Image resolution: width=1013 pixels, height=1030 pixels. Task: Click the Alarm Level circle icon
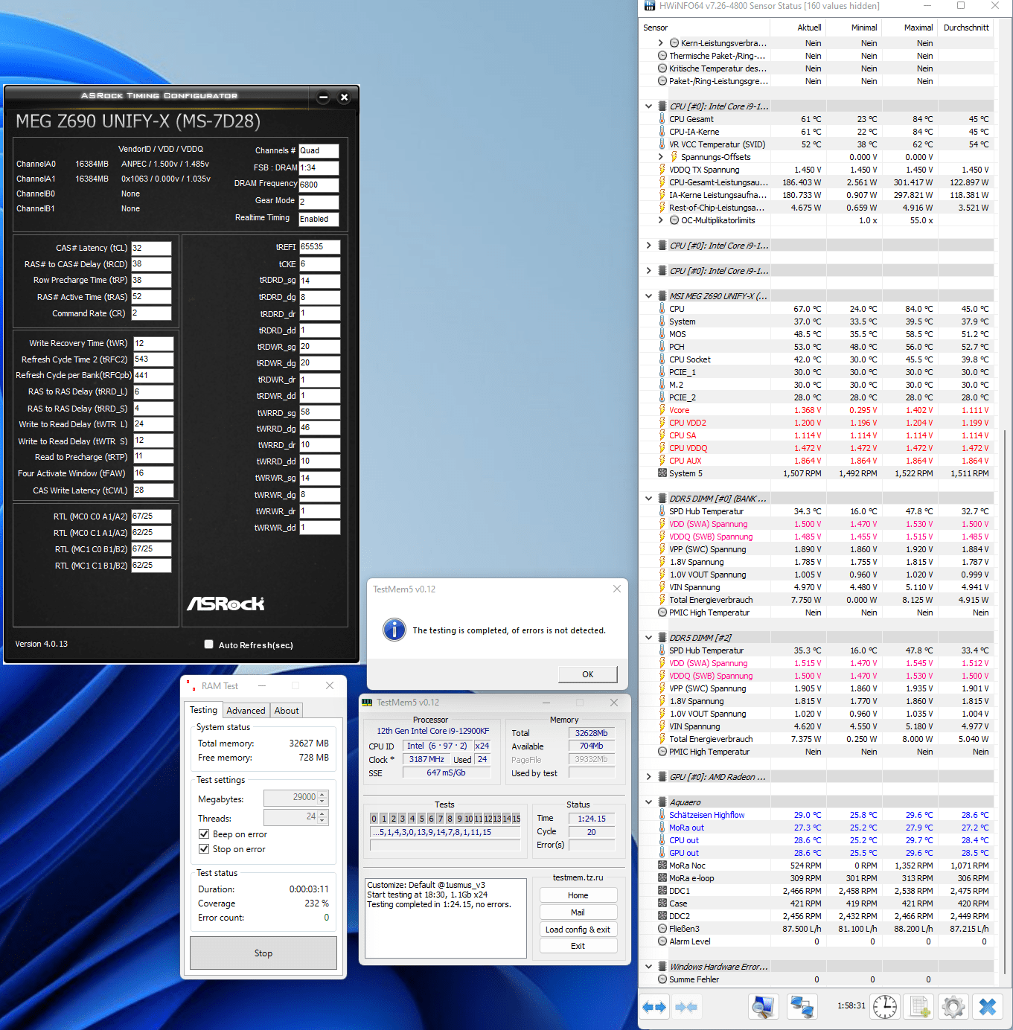point(662,941)
